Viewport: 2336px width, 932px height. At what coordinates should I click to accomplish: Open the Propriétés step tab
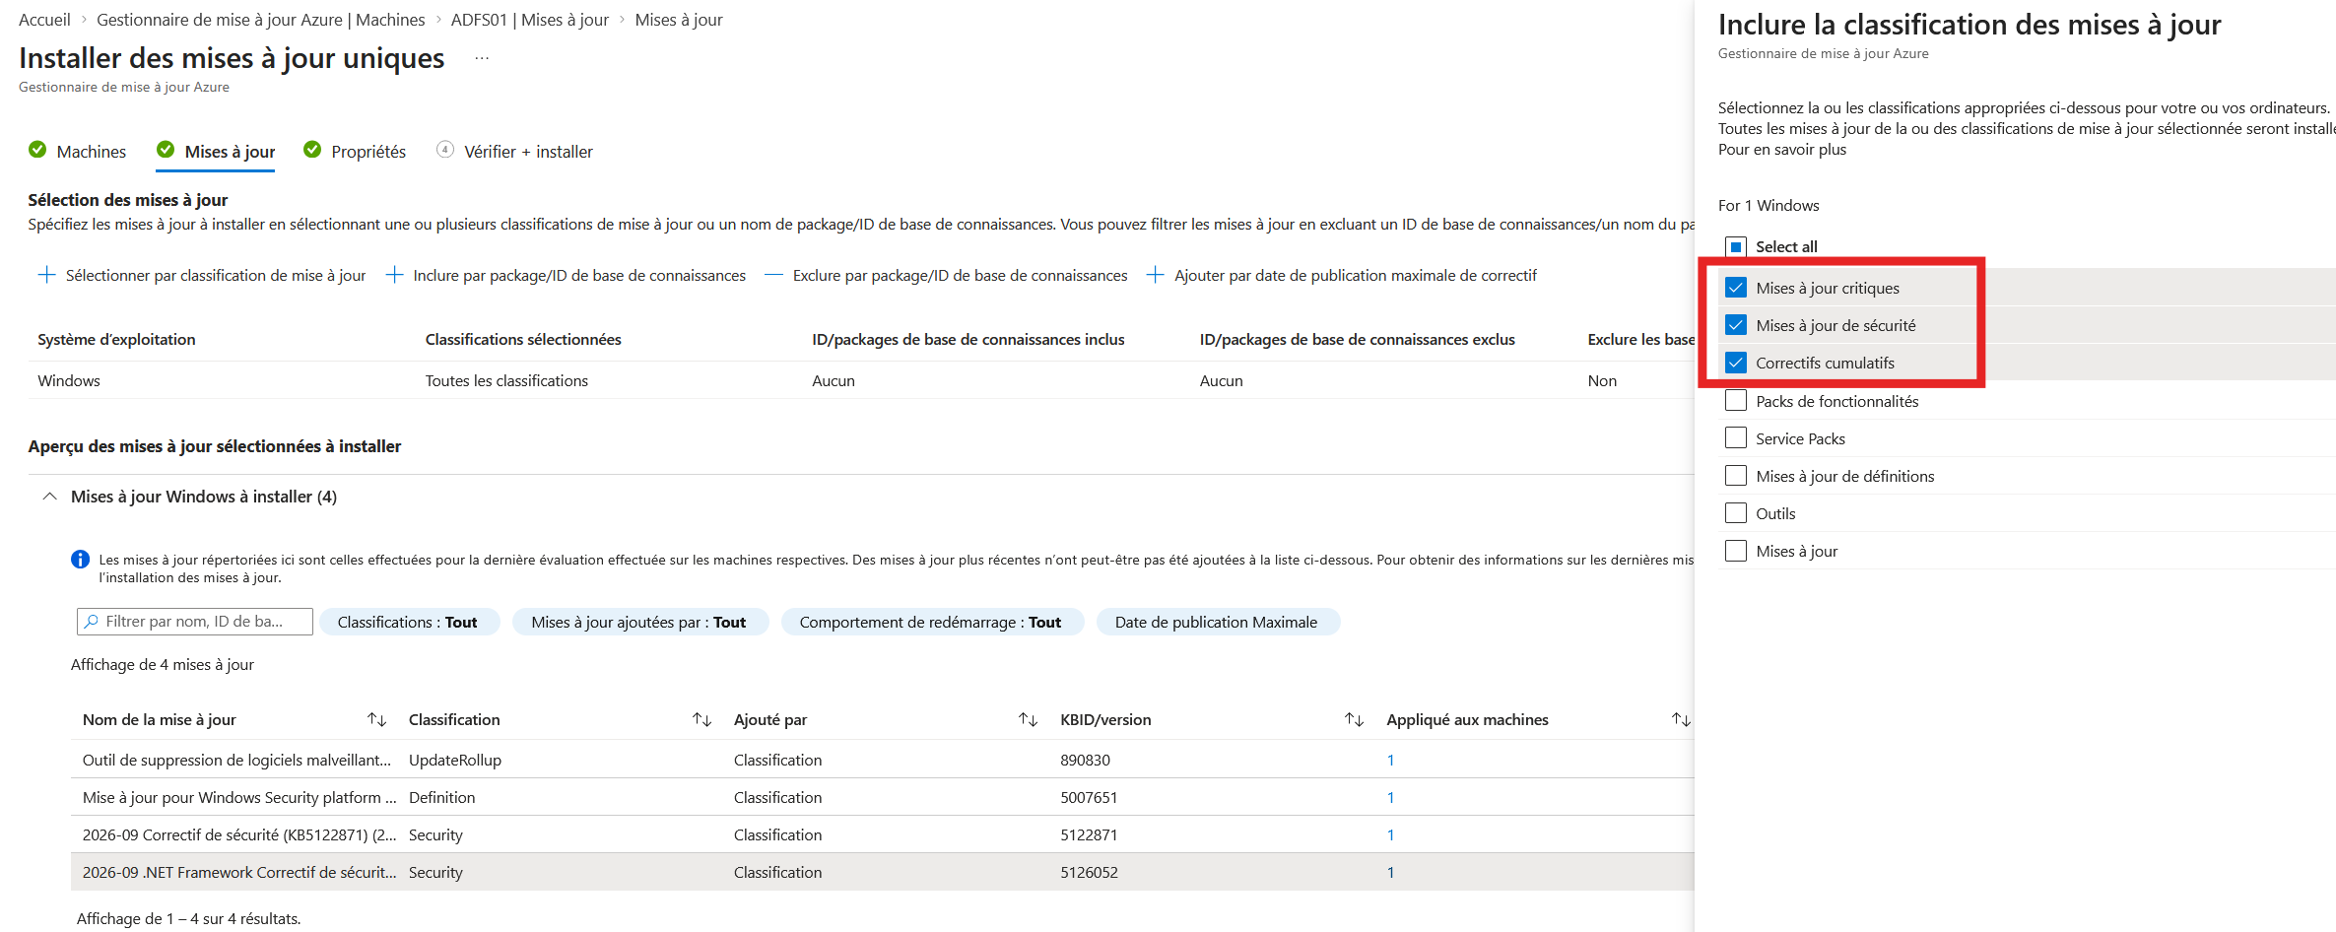click(x=355, y=152)
